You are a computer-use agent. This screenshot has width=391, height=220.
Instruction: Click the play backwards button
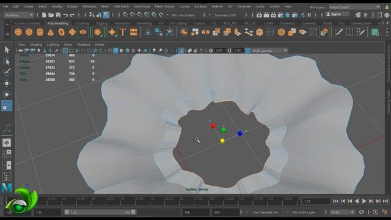pyautogui.click(x=357, y=201)
